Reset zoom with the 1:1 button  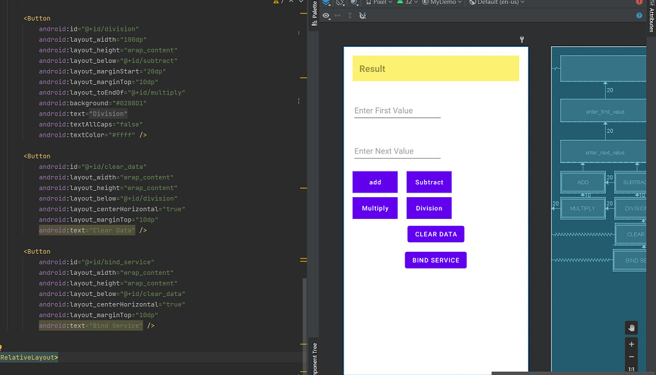tap(632, 369)
